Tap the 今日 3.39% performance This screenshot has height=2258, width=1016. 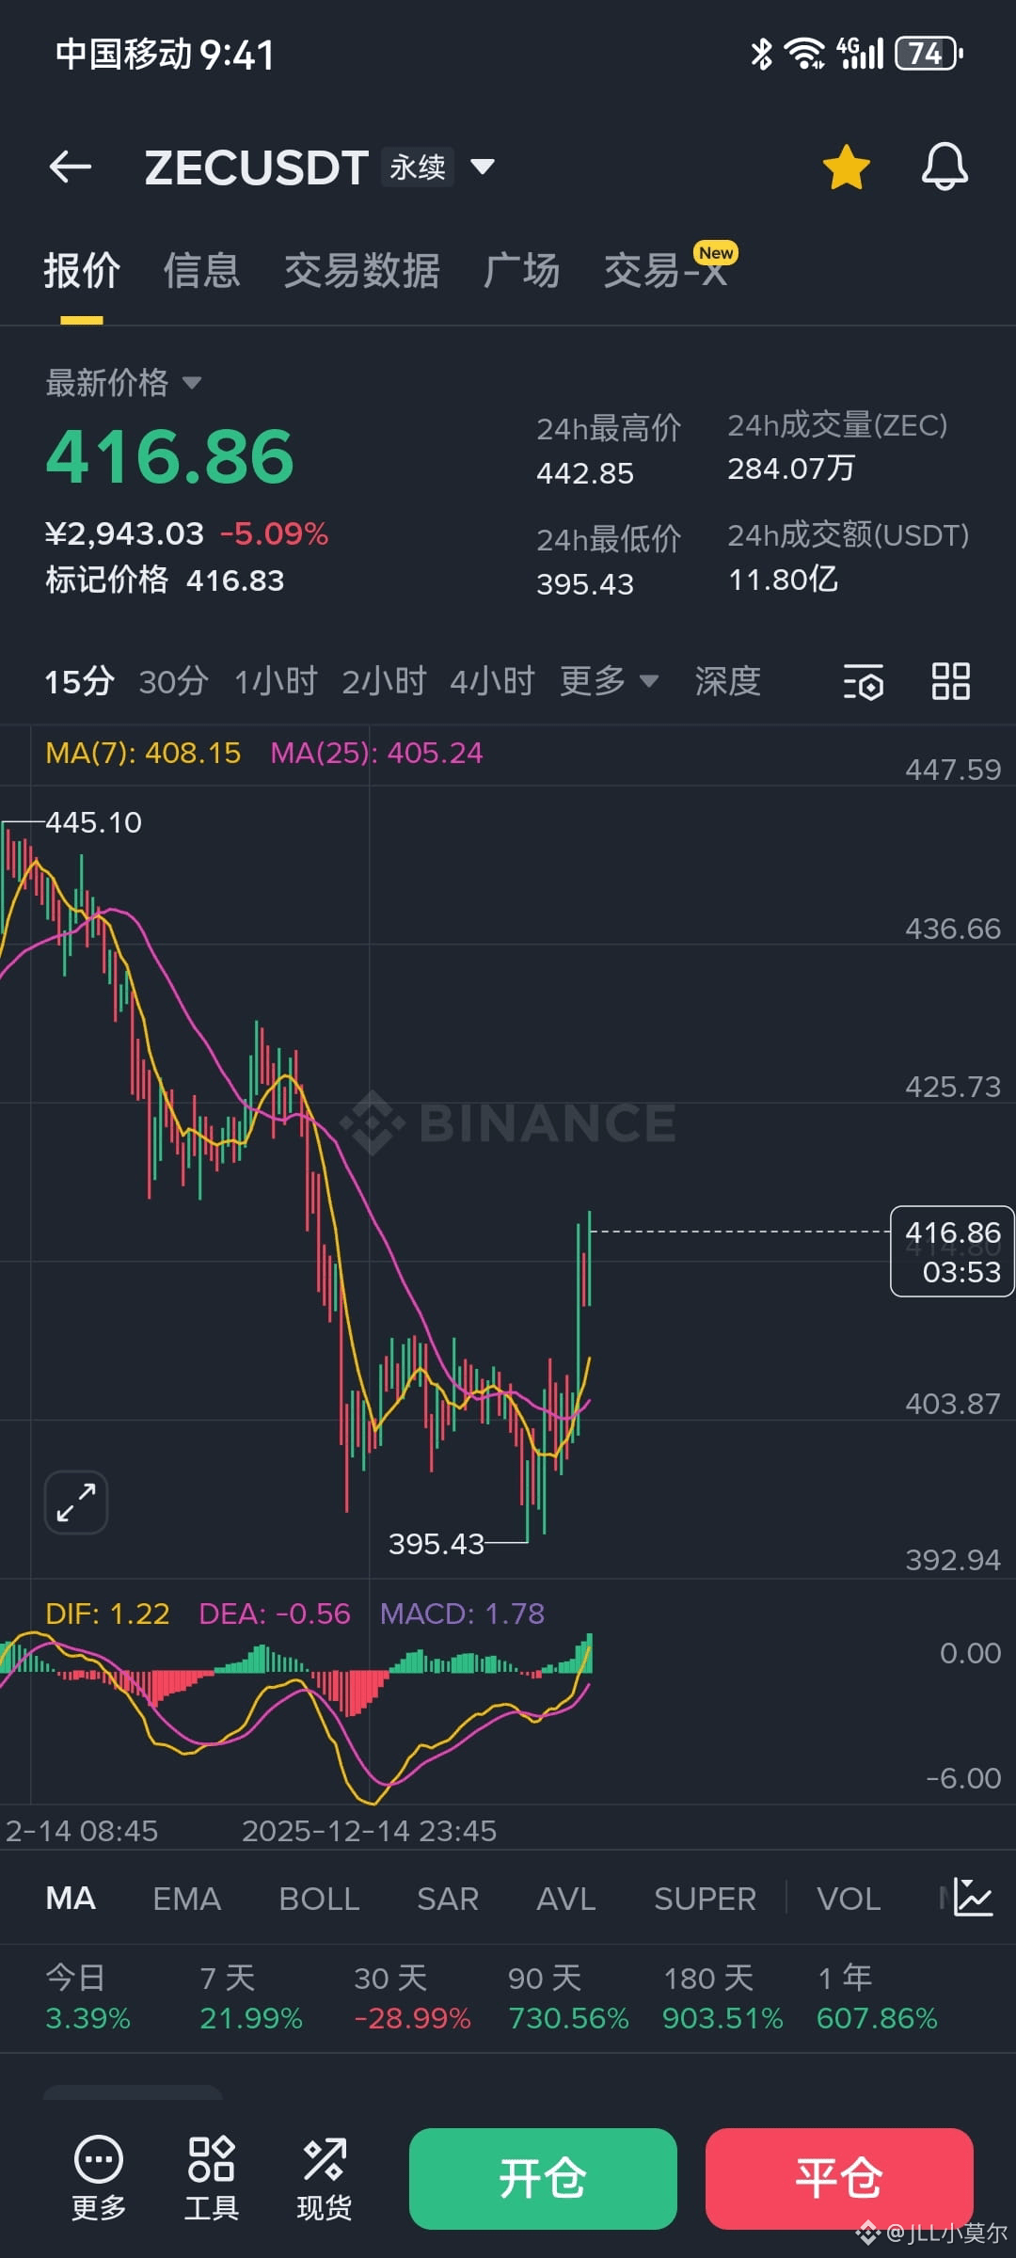tap(87, 1998)
